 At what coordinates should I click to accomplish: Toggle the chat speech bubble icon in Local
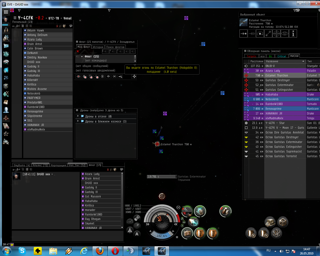click(71, 26)
